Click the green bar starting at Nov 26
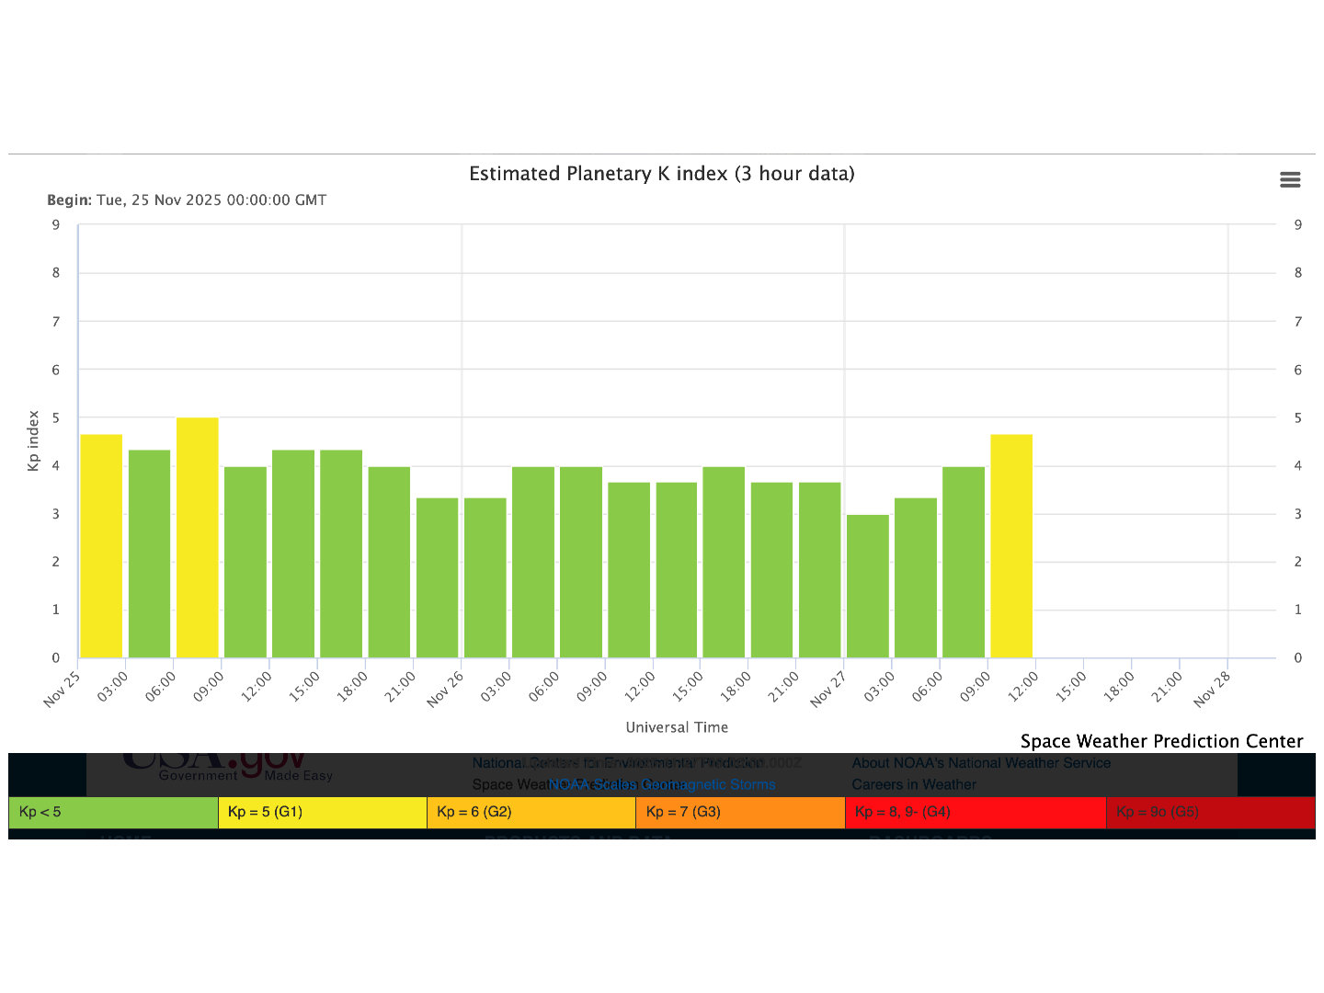1324x993 pixels. point(485,577)
